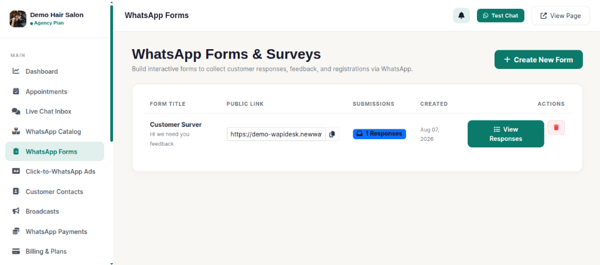This screenshot has height=265, width=600.
Task: Click View Responses for Customer Surver
Action: click(506, 134)
